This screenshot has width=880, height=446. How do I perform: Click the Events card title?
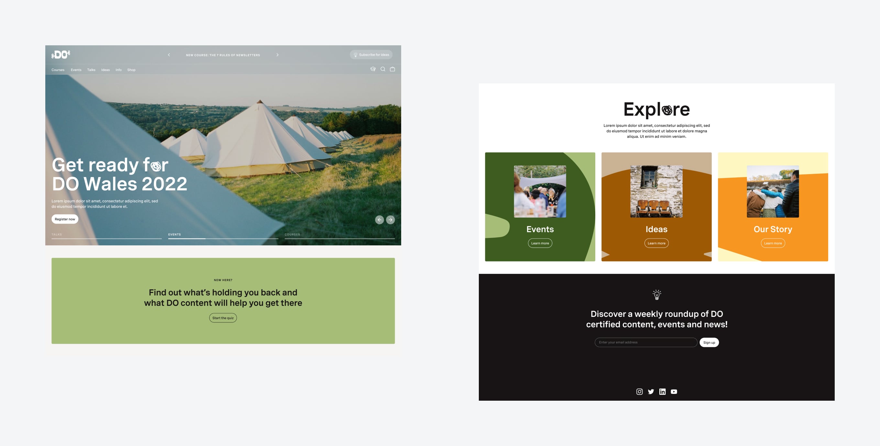pyautogui.click(x=540, y=229)
